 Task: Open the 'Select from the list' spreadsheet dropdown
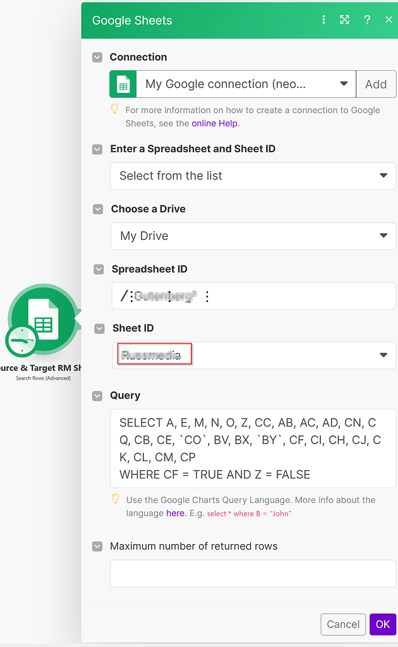tap(253, 176)
